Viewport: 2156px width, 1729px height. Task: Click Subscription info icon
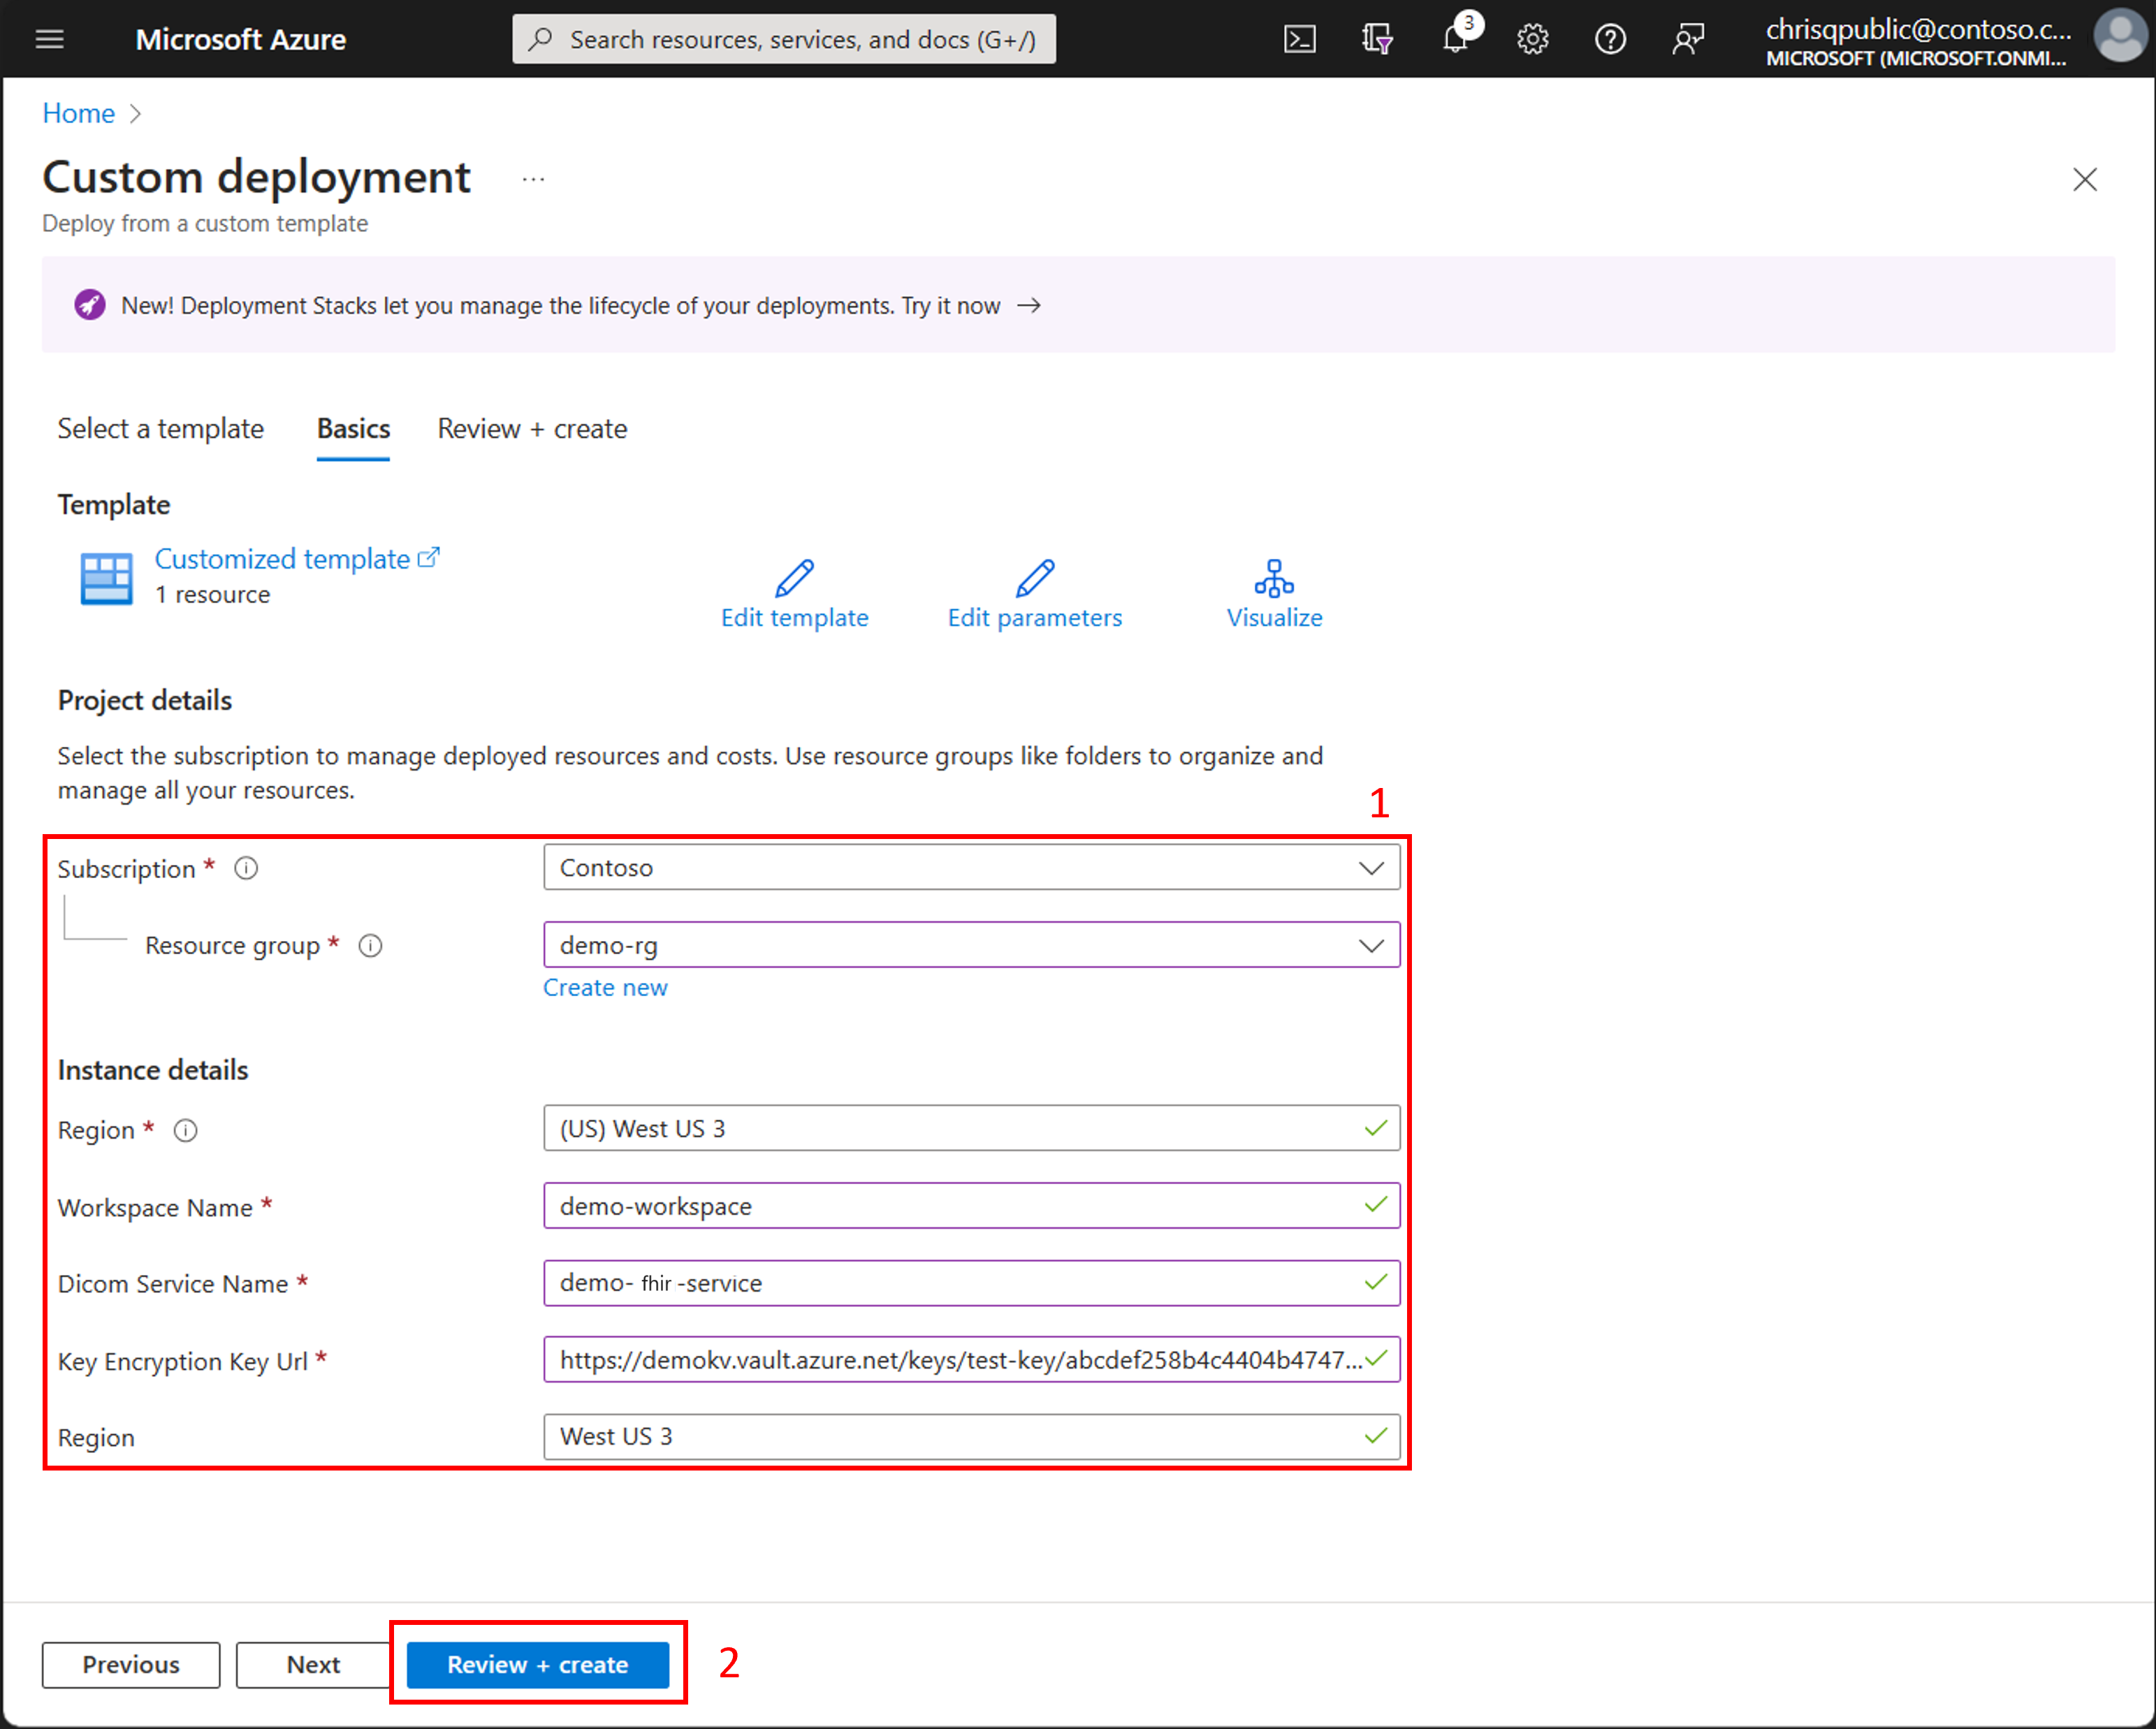pyautogui.click(x=246, y=868)
